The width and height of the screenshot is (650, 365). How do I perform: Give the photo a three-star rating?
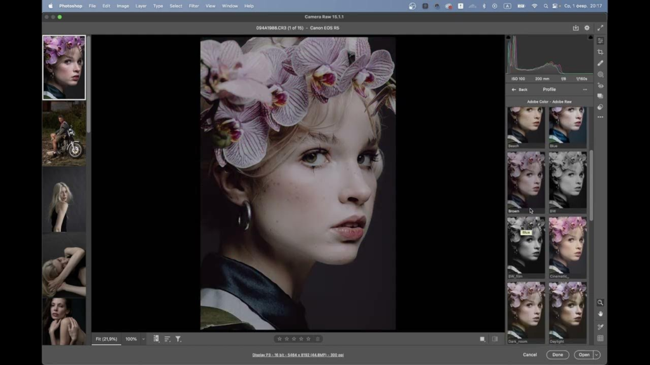point(295,338)
